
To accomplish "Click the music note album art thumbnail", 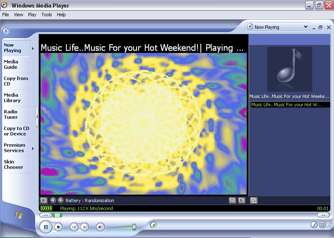I will (290, 69).
